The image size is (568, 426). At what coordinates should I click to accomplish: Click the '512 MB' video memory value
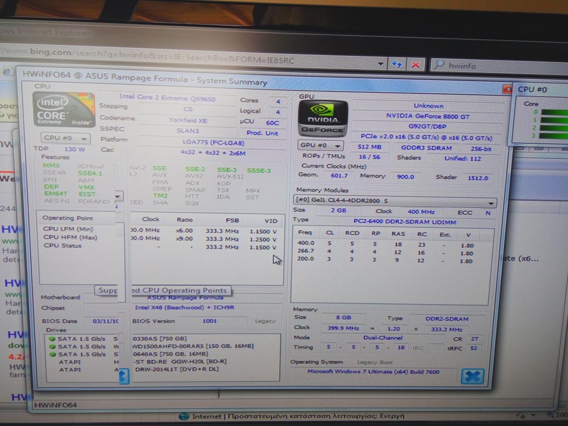(370, 147)
